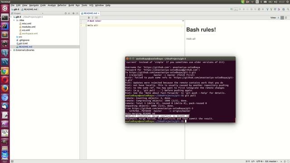Image resolution: width=290 pixels, height=163 pixels.
Task: Click Search Everywhere magnifier icon
Action: 288,9
